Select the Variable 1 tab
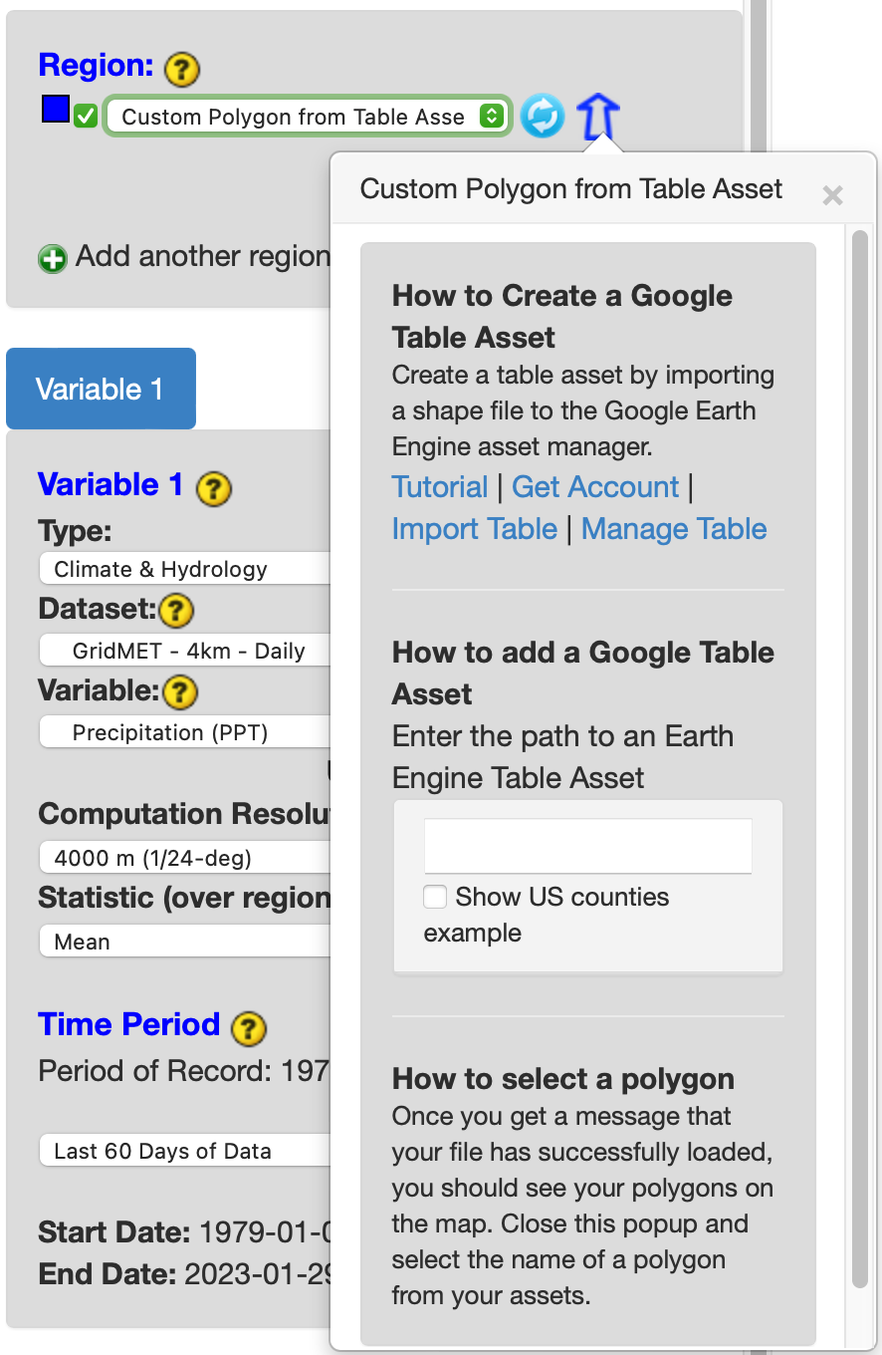The height and width of the screenshot is (1355, 882). 101,389
